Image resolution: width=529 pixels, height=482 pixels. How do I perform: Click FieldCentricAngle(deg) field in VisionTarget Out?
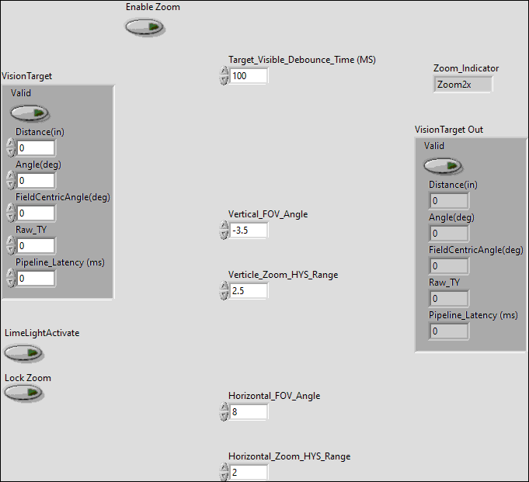[x=449, y=266]
